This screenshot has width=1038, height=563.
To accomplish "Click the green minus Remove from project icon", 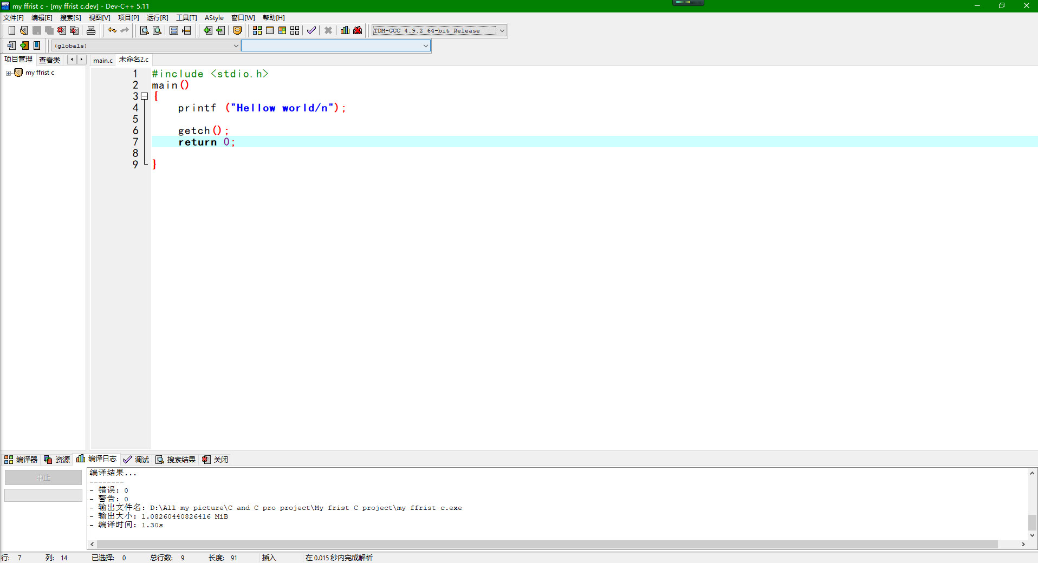I will [x=220, y=30].
